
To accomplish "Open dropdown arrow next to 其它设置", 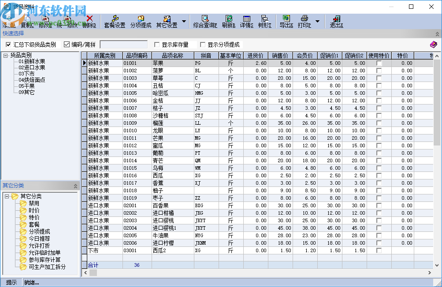I will (x=184, y=21).
